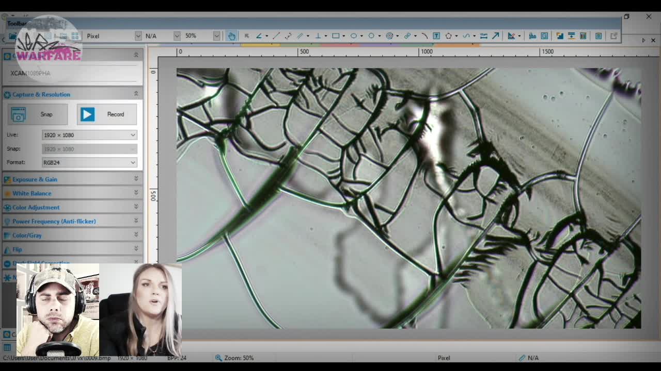
Task: Collapse the Capture & Resolution panel
Action: (x=136, y=94)
